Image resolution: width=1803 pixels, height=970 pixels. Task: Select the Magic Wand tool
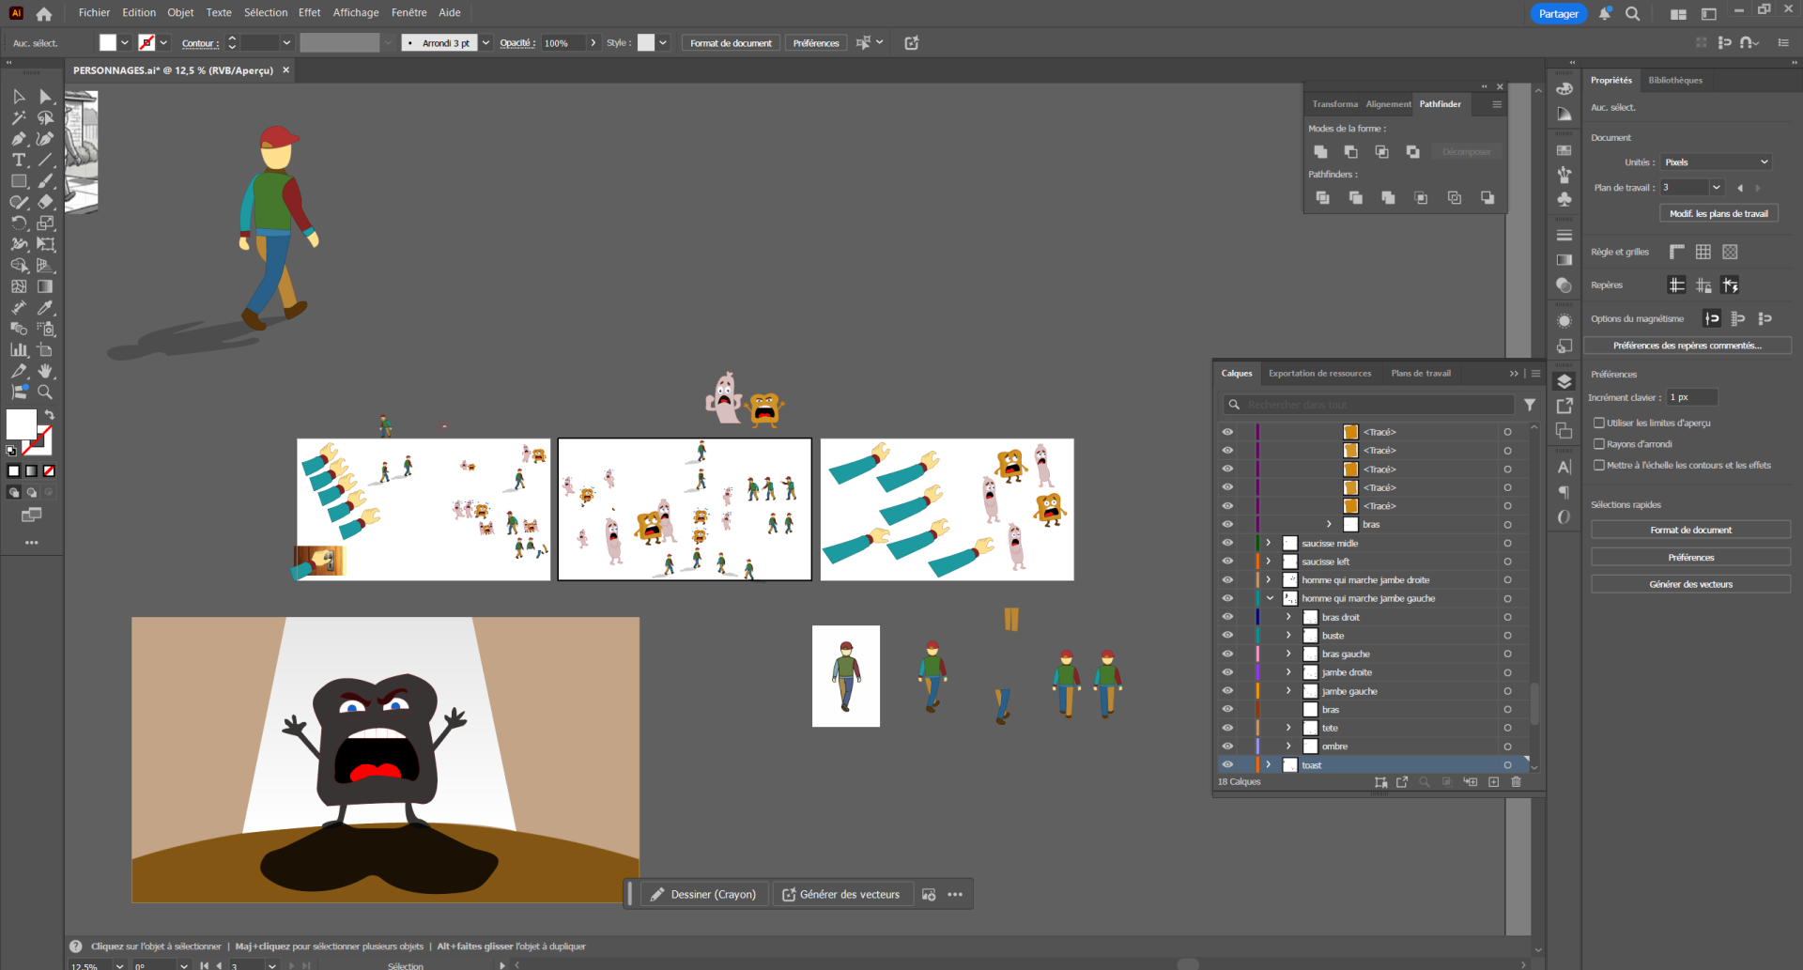(x=19, y=118)
